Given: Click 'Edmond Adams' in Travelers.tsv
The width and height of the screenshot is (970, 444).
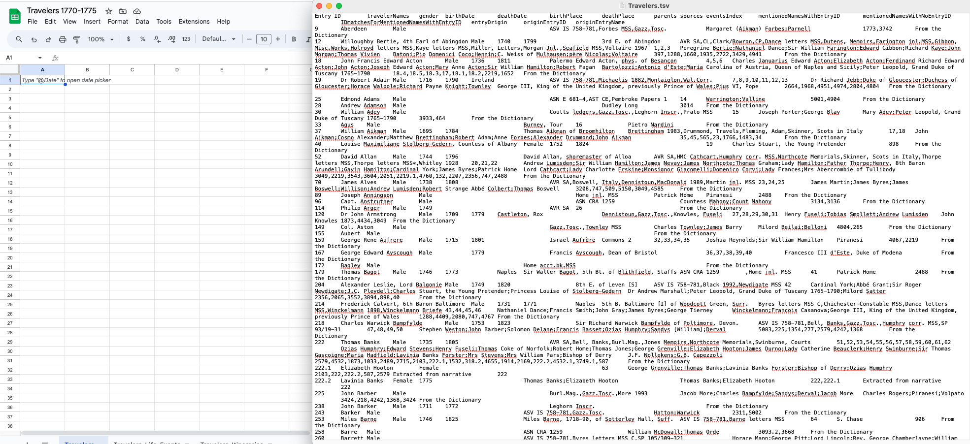Looking at the screenshot, I should pyautogui.click(x=360, y=99).
